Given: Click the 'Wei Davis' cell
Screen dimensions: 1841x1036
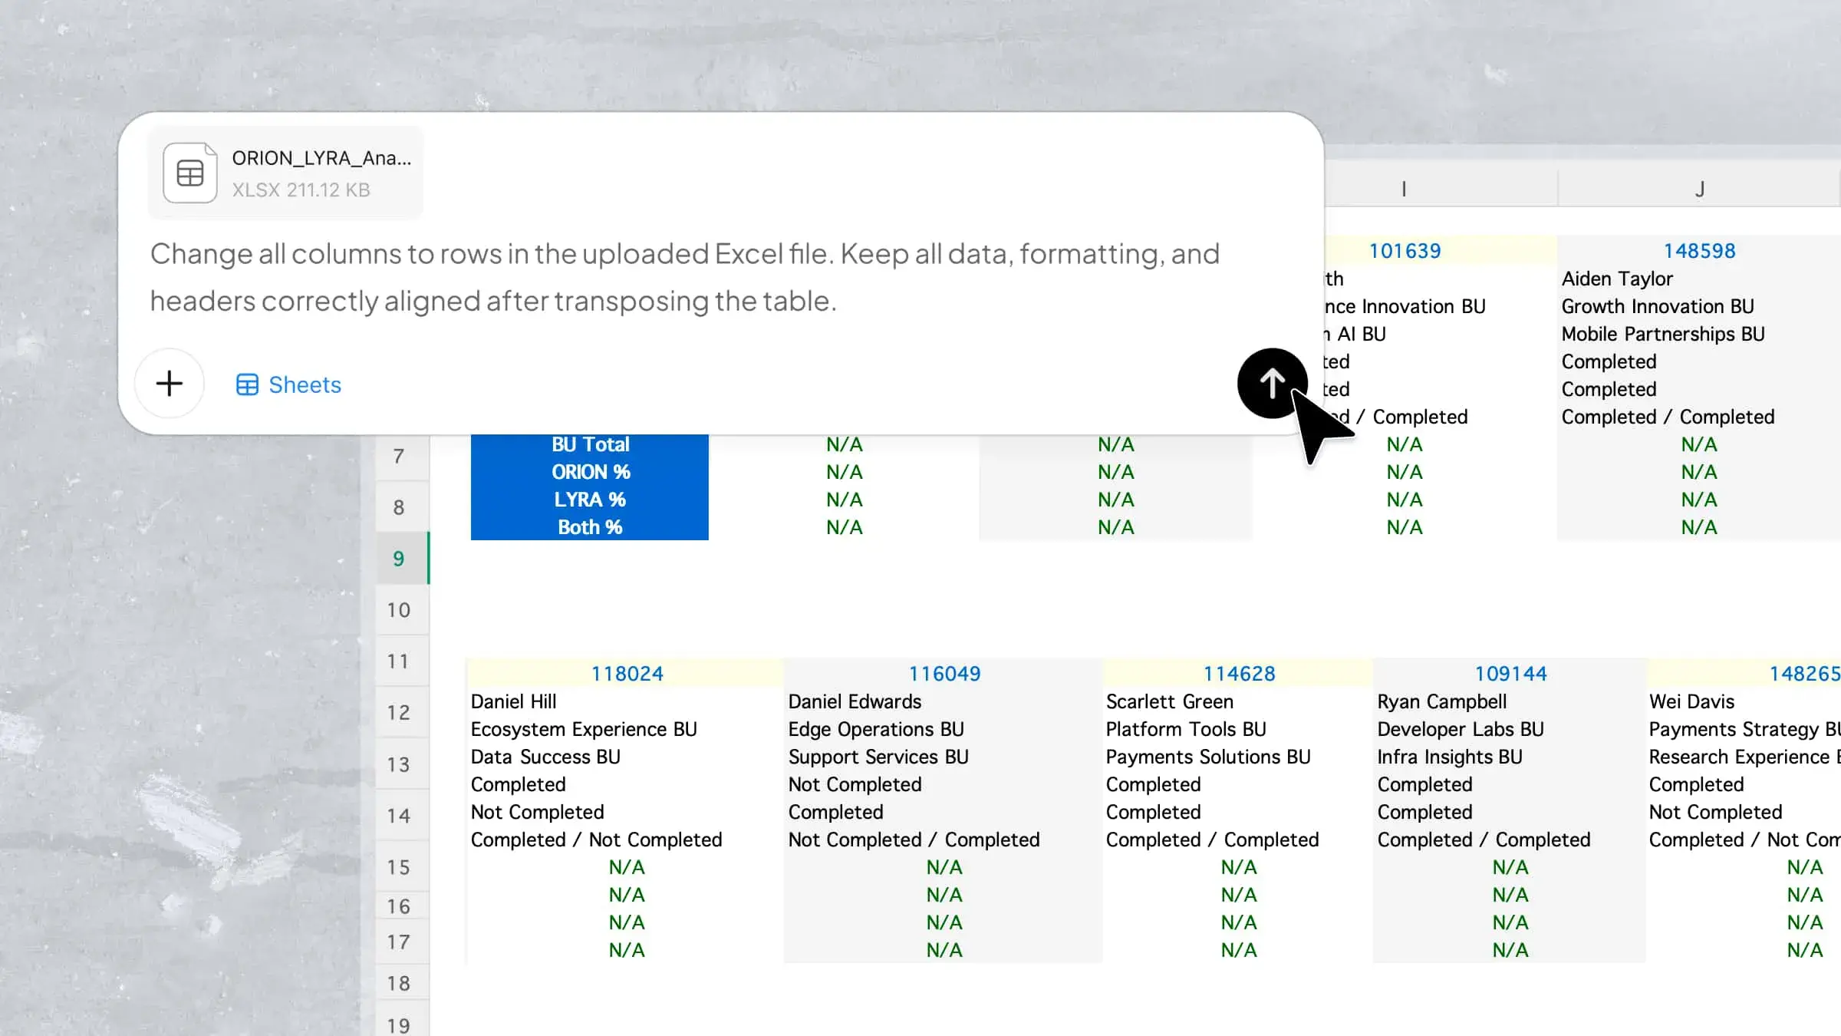Looking at the screenshot, I should point(1691,701).
